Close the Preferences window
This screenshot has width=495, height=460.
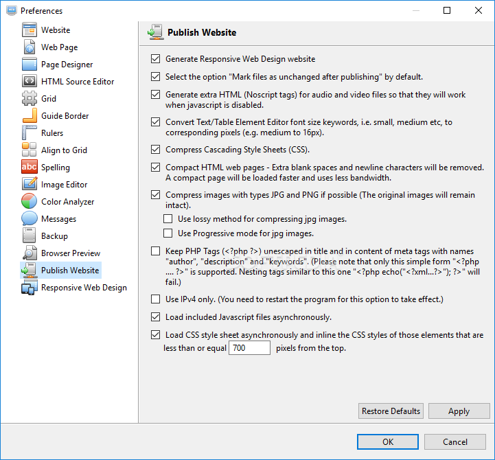[479, 10]
